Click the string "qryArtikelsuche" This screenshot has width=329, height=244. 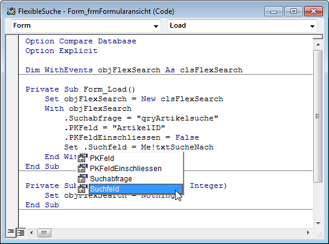(177, 118)
